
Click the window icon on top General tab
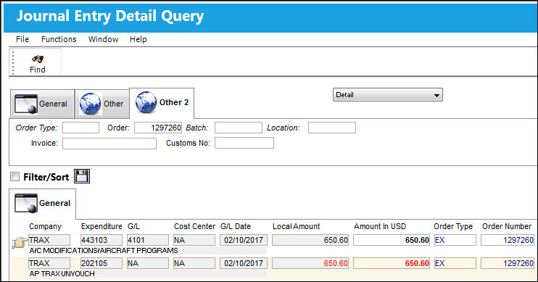pos(26,104)
